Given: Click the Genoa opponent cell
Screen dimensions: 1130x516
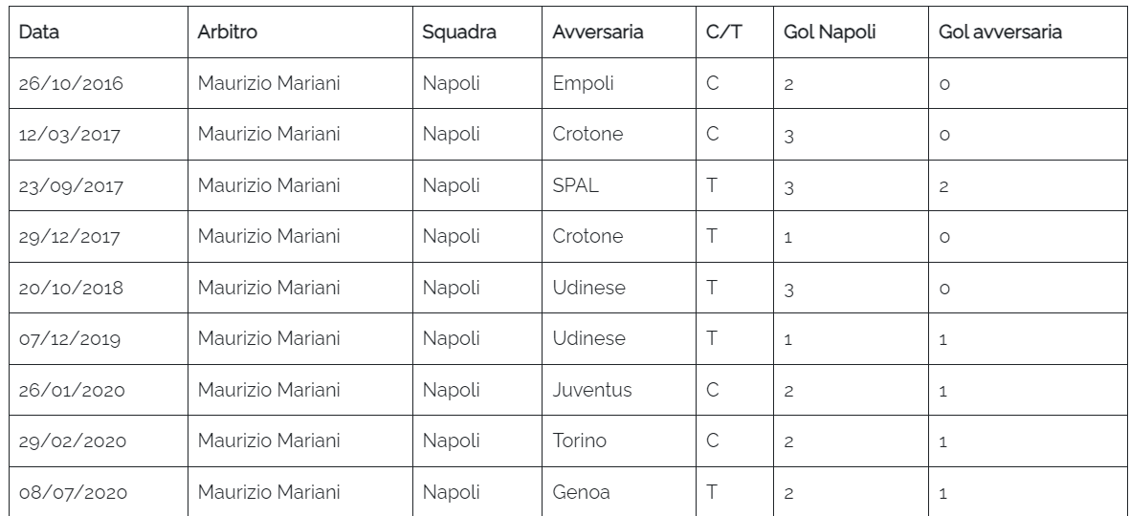Looking at the screenshot, I should [581, 493].
